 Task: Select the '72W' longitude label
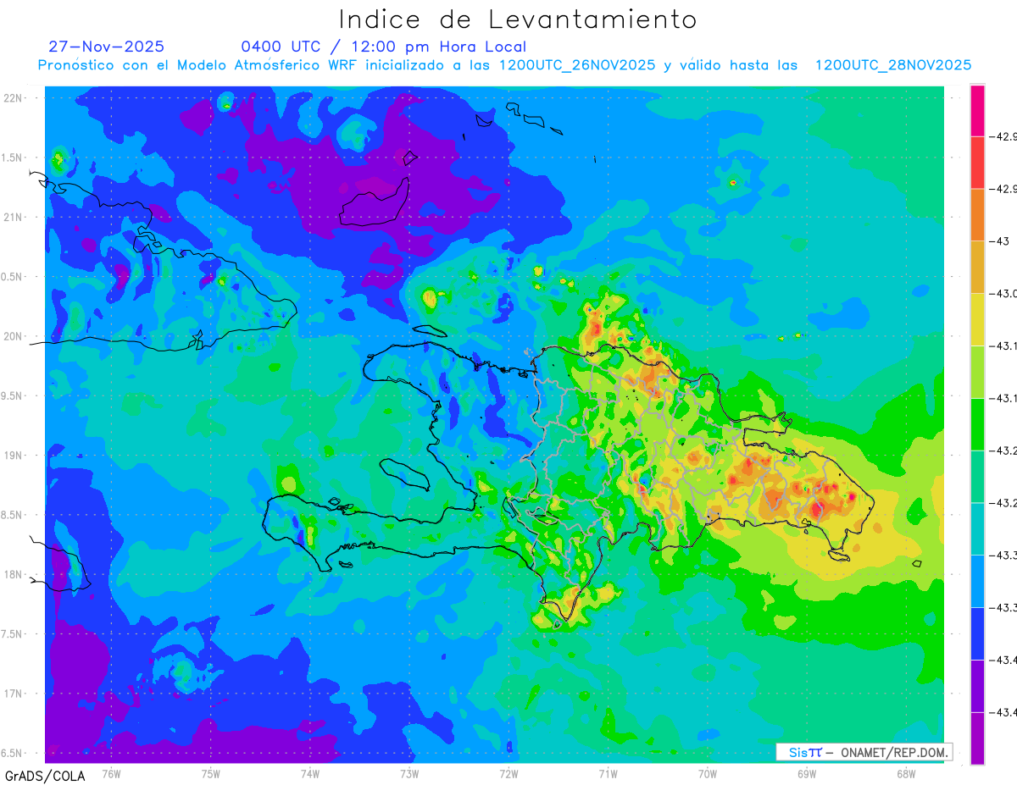coord(508,774)
